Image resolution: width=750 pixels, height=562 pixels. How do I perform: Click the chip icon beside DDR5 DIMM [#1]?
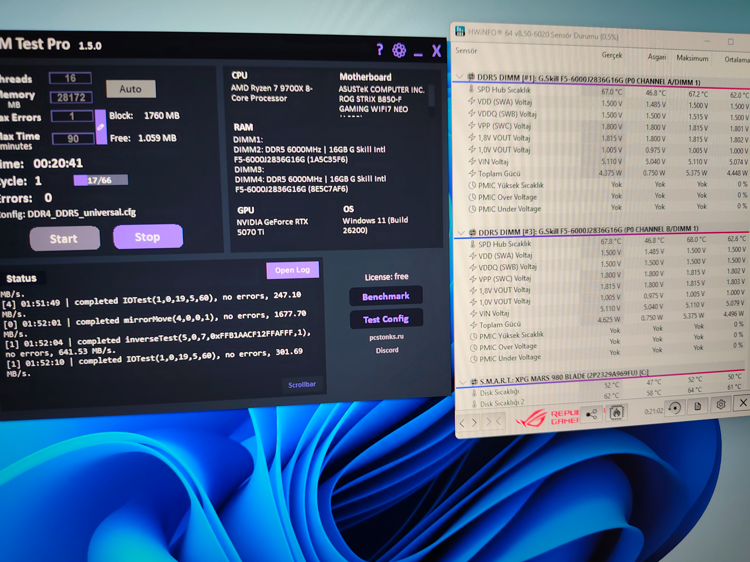click(471, 77)
